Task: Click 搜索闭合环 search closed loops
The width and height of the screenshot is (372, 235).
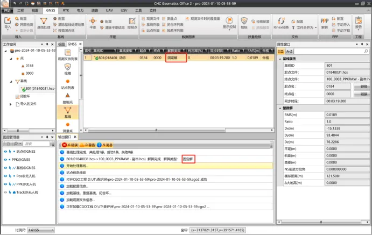Action: click(64, 31)
